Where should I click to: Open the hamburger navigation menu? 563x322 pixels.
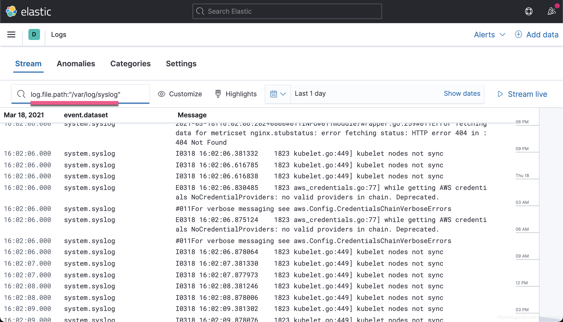[11, 34]
